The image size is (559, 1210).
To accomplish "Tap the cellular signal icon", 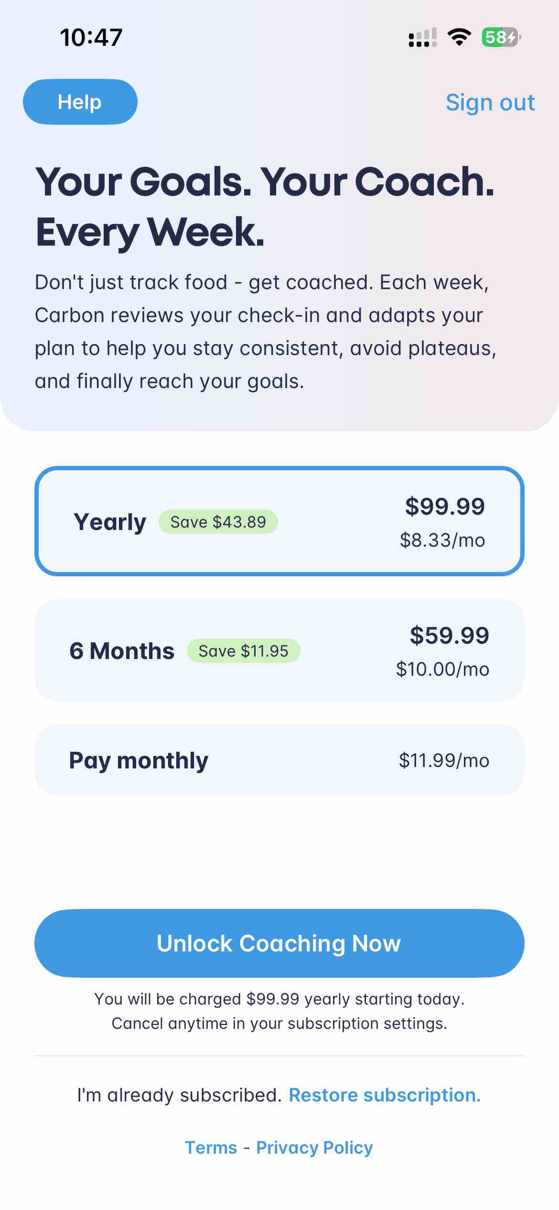I will pos(422,37).
